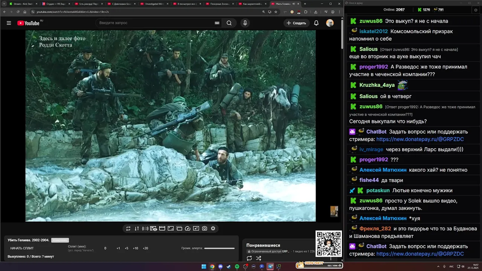Add twenty minutes with the +20 button
Viewport: 482px width, 271px height.
(145, 248)
